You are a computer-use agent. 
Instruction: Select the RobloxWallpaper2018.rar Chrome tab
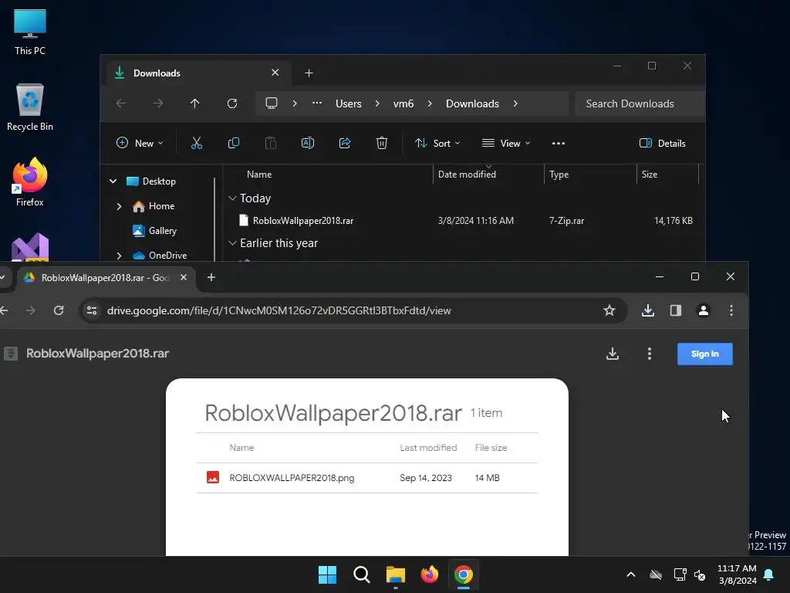click(x=106, y=278)
